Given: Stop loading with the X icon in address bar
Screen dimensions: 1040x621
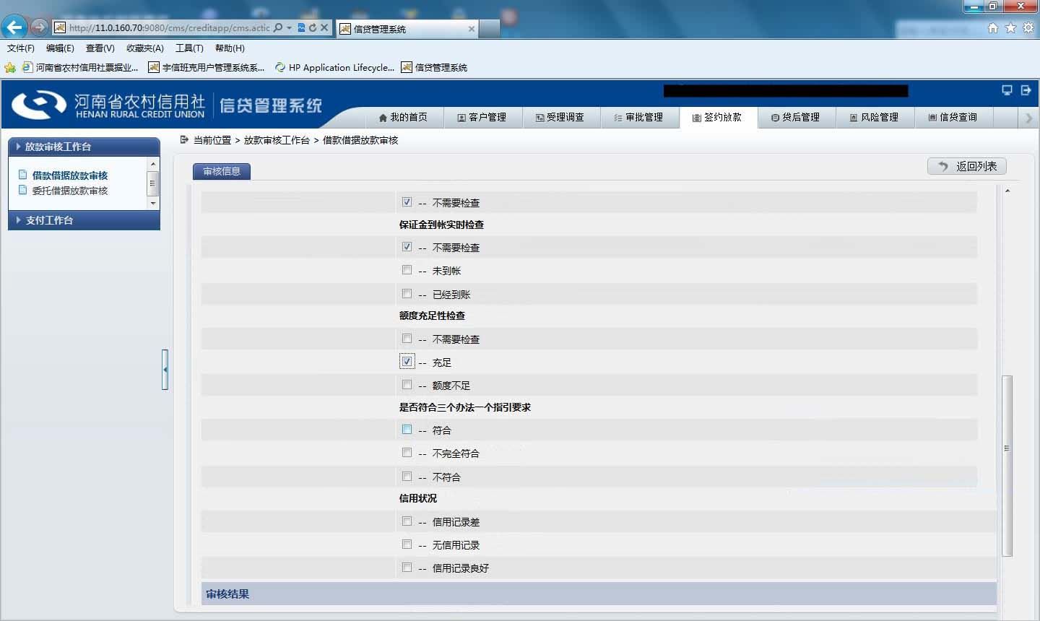Looking at the screenshot, I should point(324,27).
